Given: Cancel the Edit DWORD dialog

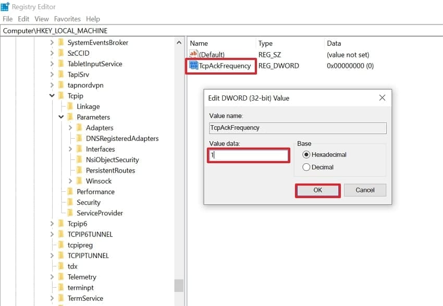Looking at the screenshot, I should (365, 190).
